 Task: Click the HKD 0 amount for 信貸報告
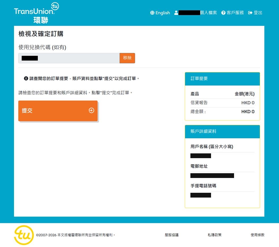tap(248, 103)
